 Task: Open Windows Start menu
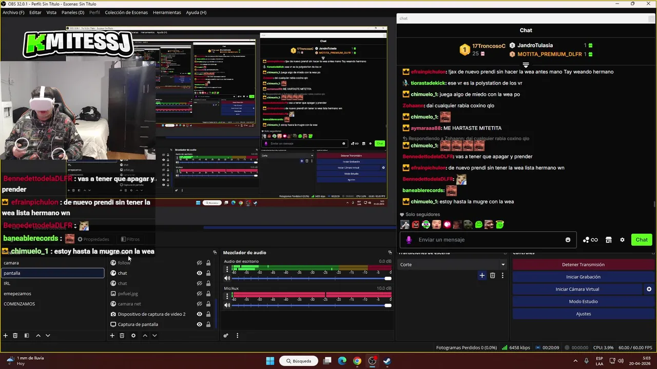tap(270, 361)
